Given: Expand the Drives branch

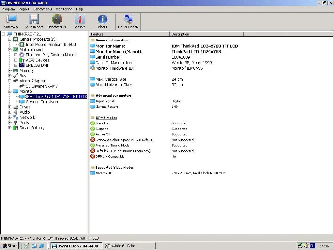Looking at the screenshot, I should tap(9, 107).
